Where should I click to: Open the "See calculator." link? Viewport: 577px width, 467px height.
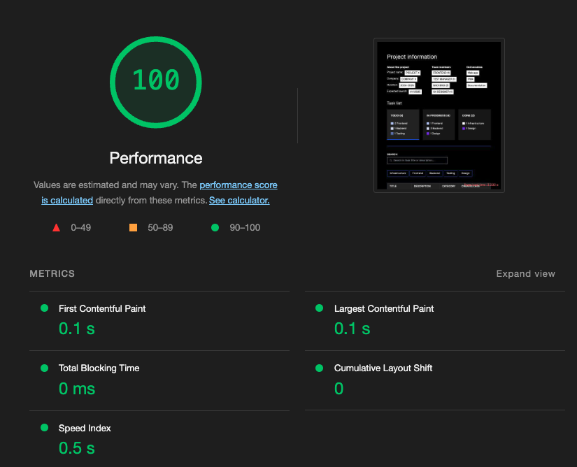click(239, 201)
